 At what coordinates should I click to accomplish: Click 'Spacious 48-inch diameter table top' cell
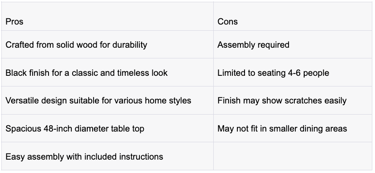click(107, 128)
